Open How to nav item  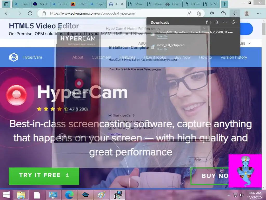pyautogui.click(x=205, y=57)
